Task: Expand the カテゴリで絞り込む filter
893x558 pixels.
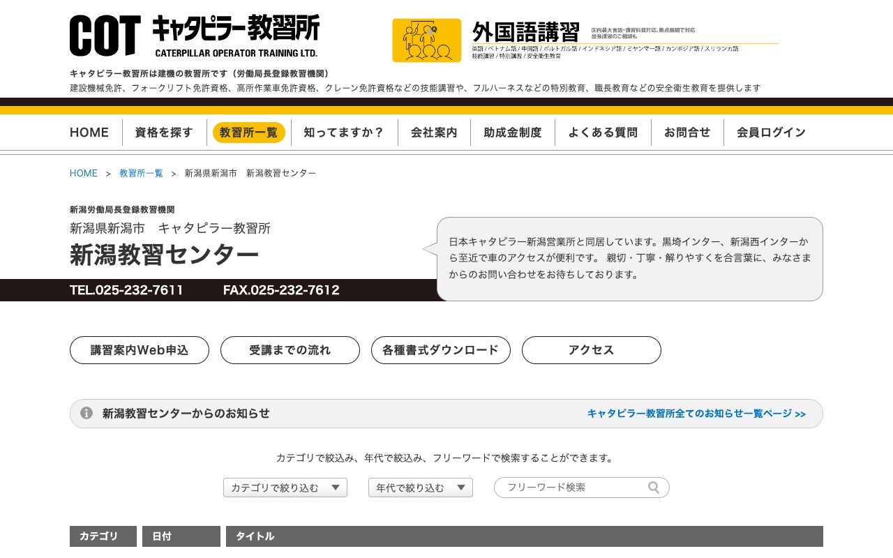Action: click(x=285, y=488)
